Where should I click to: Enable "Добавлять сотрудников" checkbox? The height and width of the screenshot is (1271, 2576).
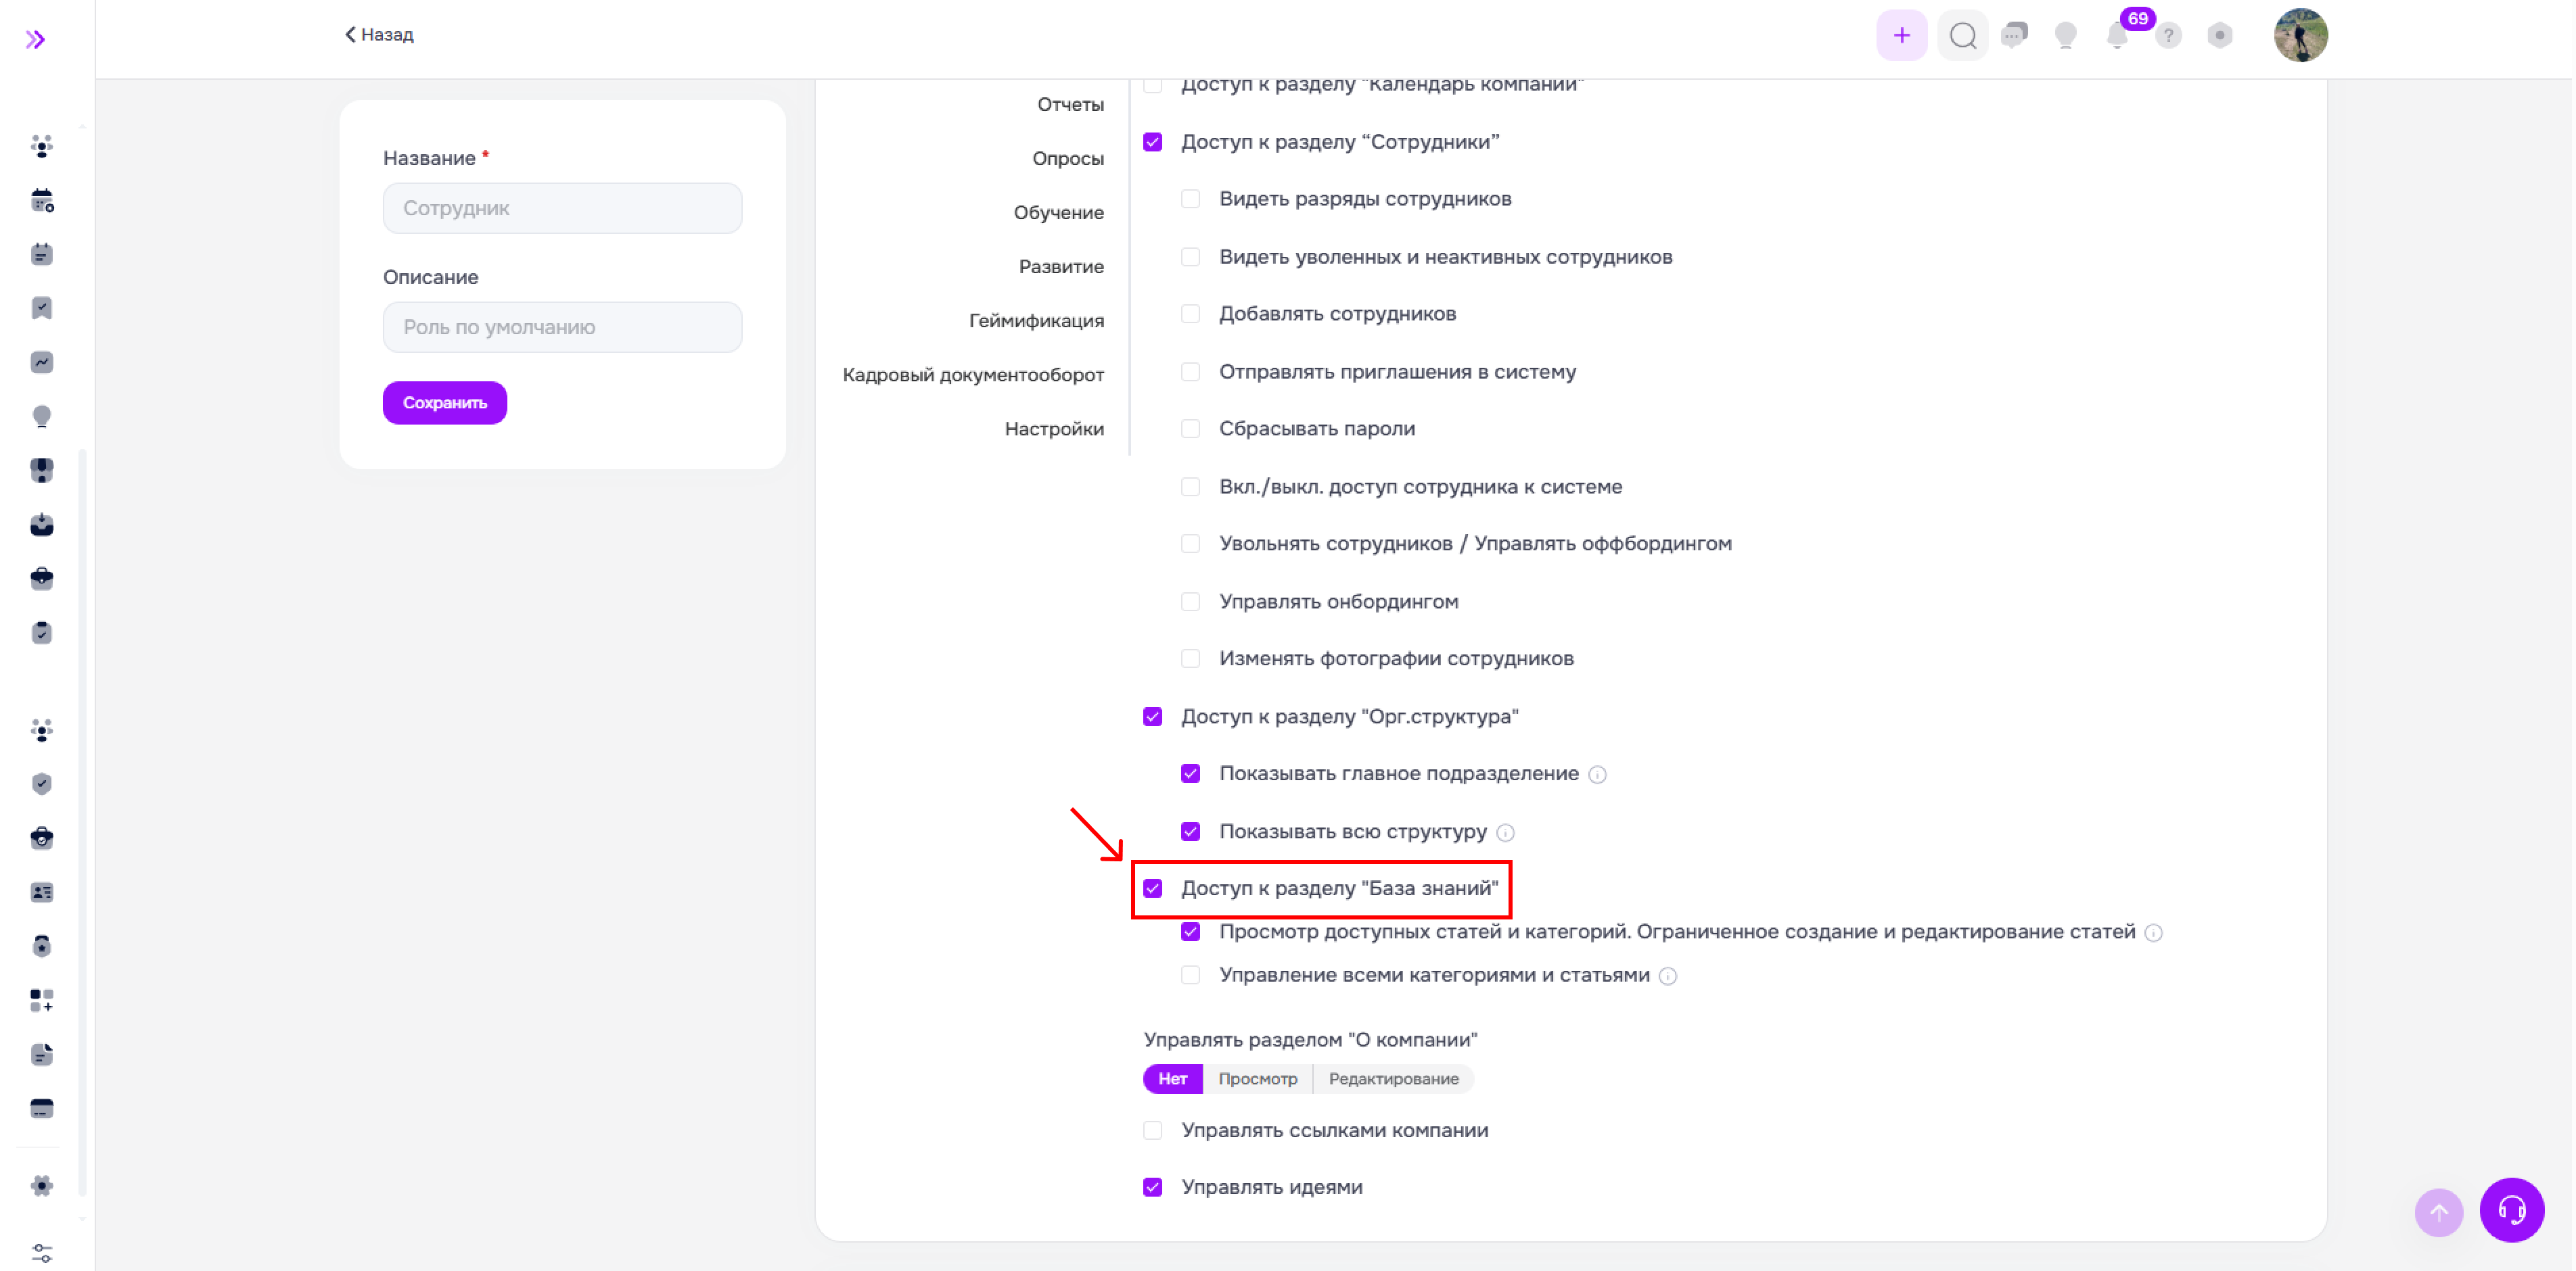pyautogui.click(x=1190, y=314)
